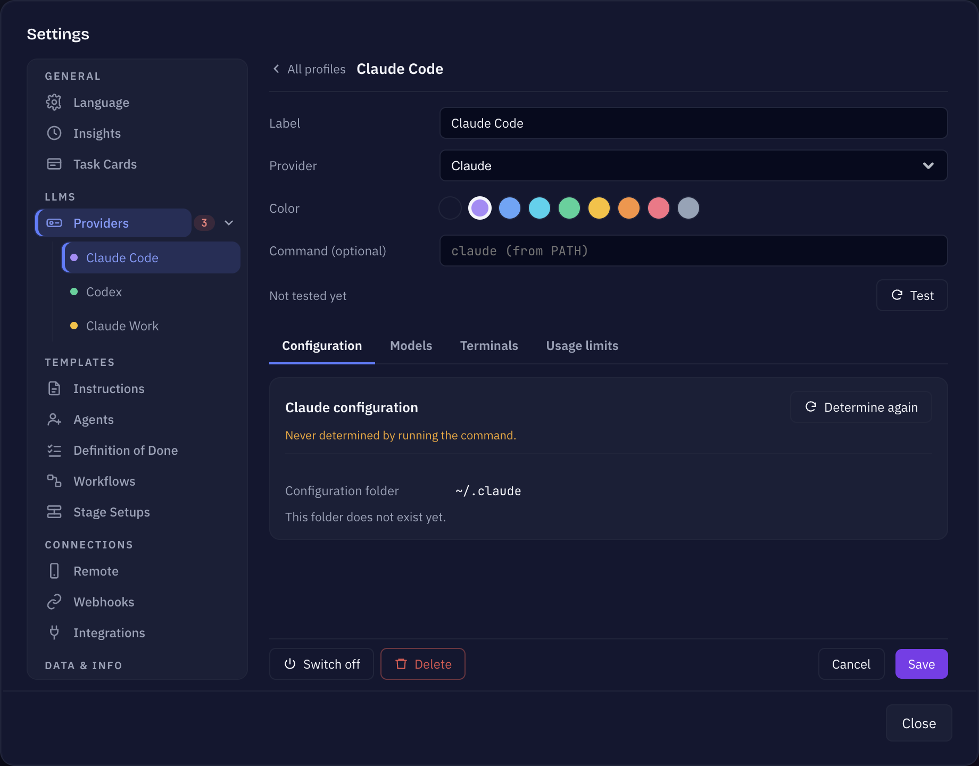The width and height of the screenshot is (979, 766).
Task: Open Instructions document icon
Action: click(x=54, y=388)
